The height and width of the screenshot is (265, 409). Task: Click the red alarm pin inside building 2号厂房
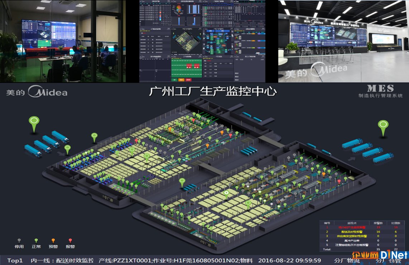(x=339, y=182)
